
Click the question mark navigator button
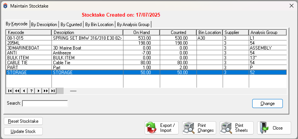pos(31,91)
